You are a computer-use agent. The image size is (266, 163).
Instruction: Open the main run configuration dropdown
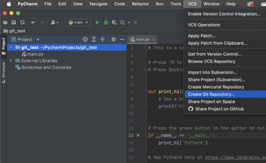[x=78, y=22]
